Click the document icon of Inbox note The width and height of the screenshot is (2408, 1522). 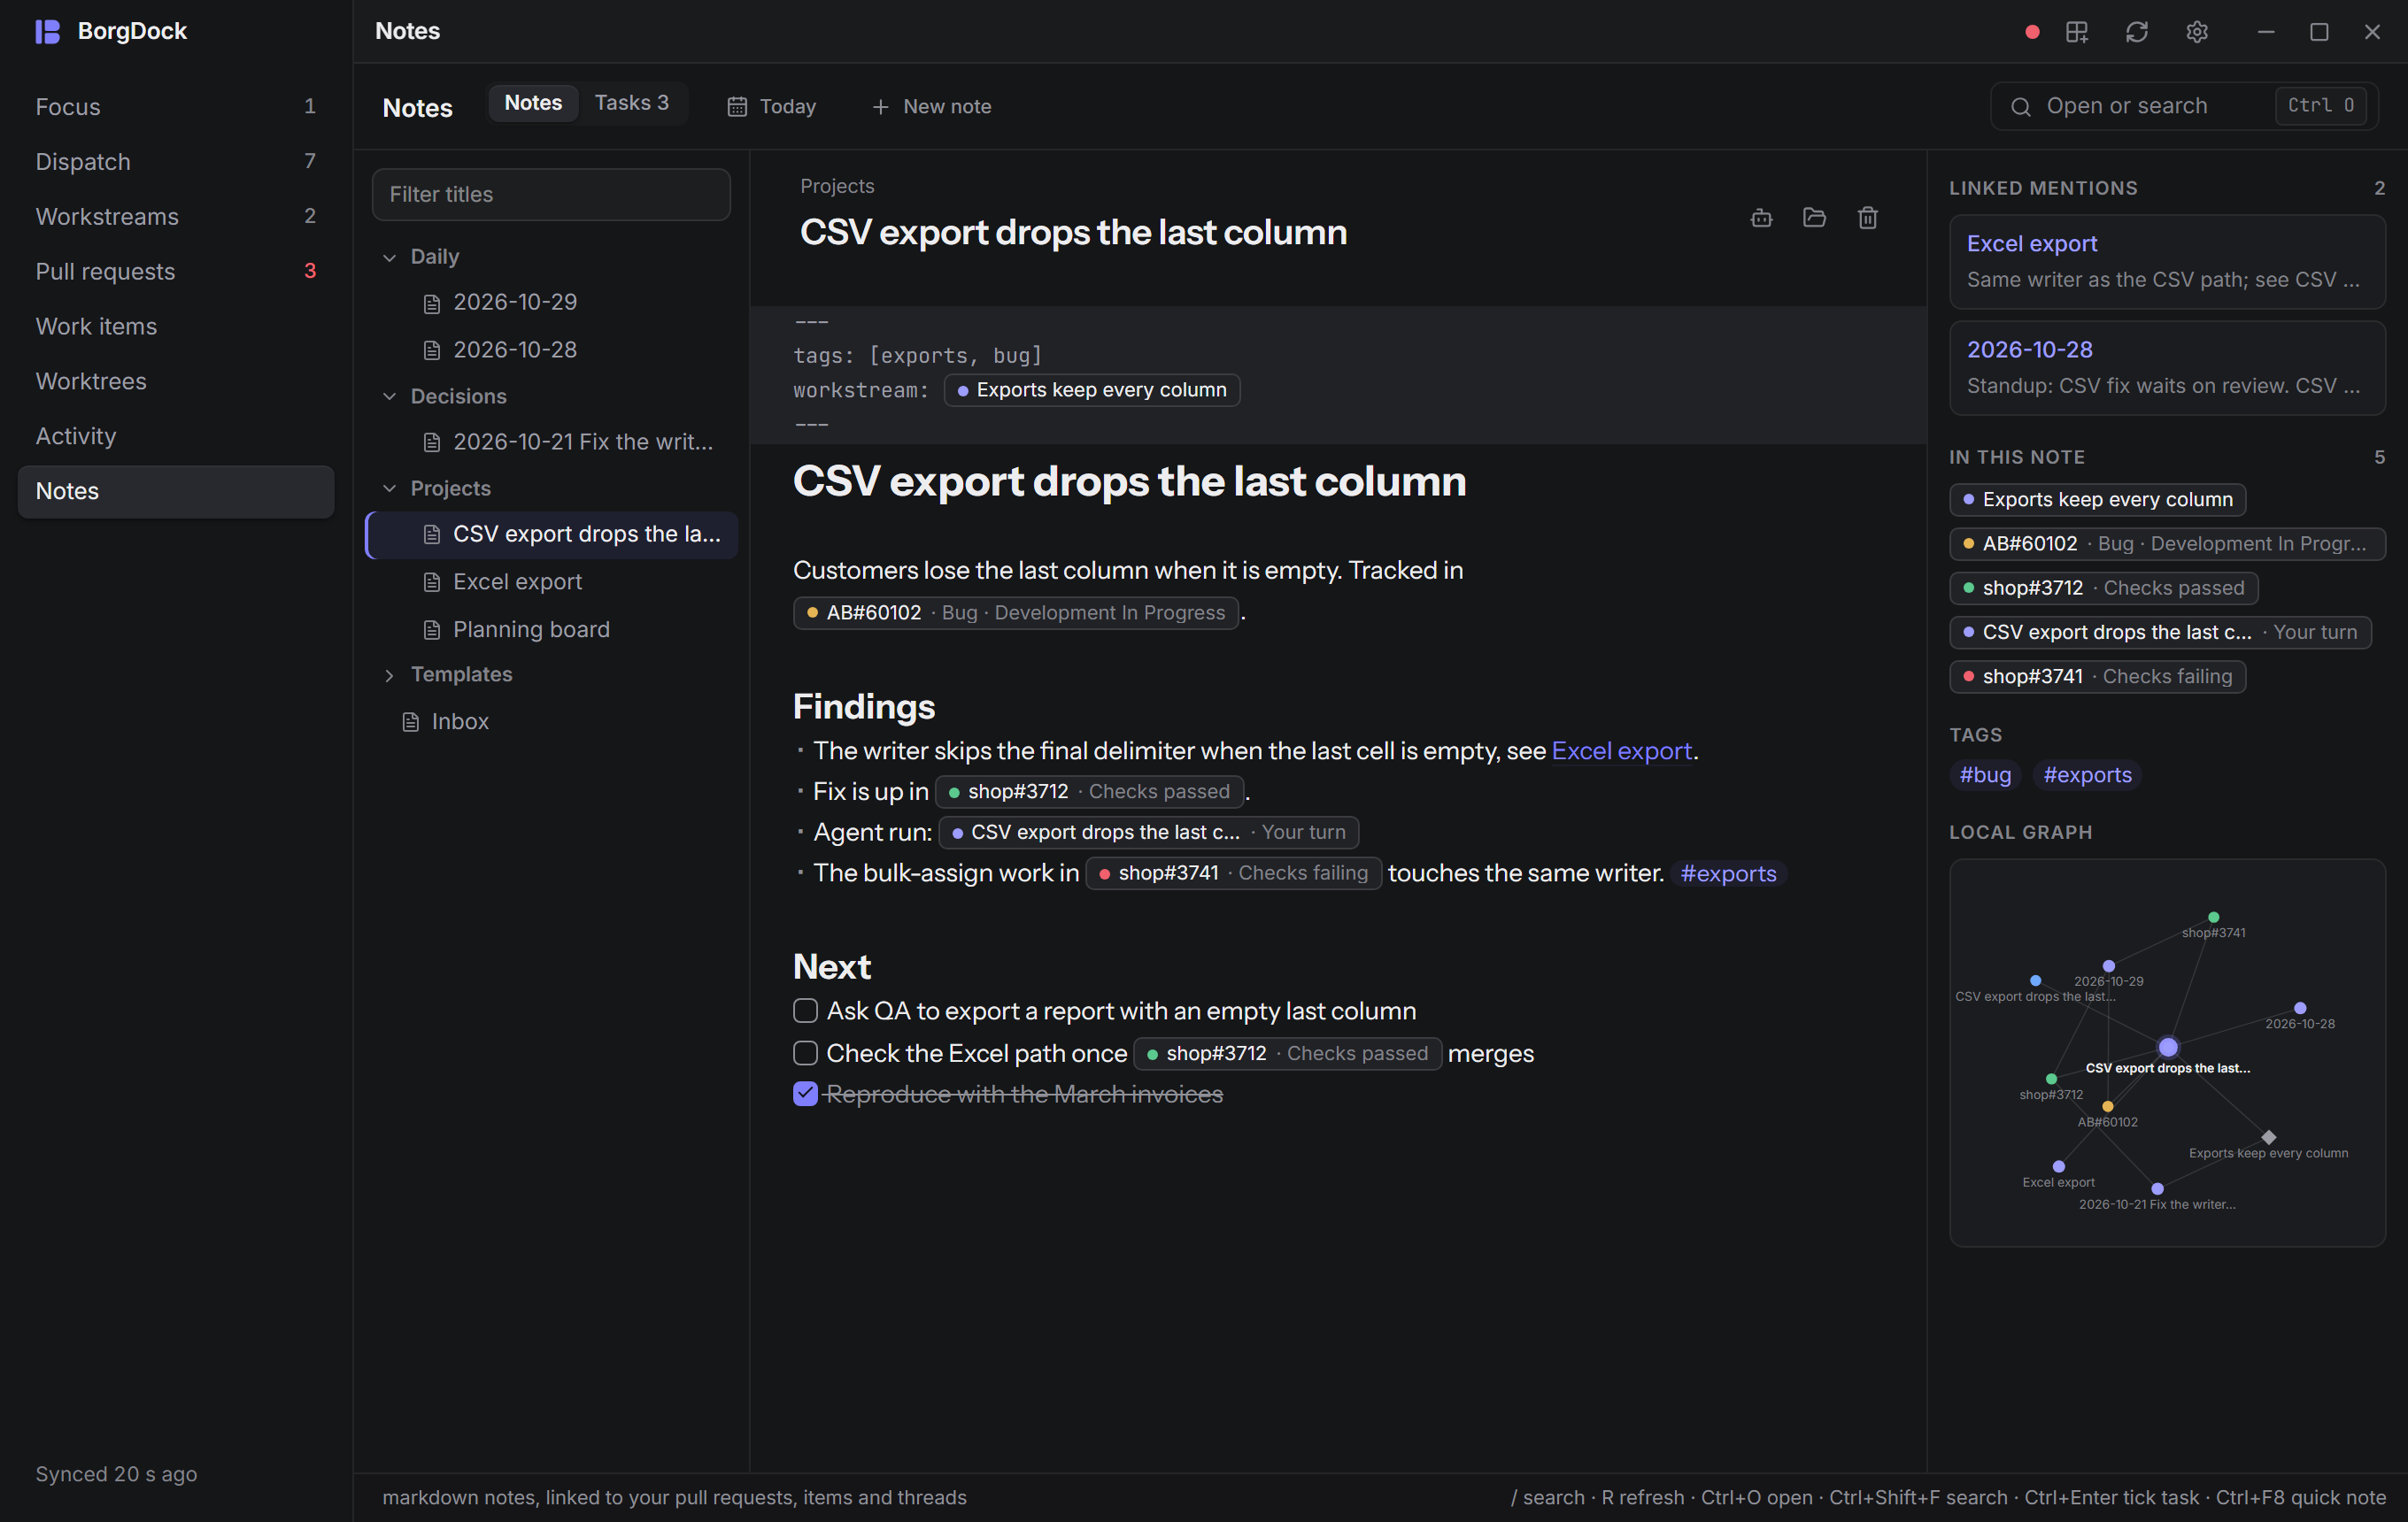[x=410, y=721]
